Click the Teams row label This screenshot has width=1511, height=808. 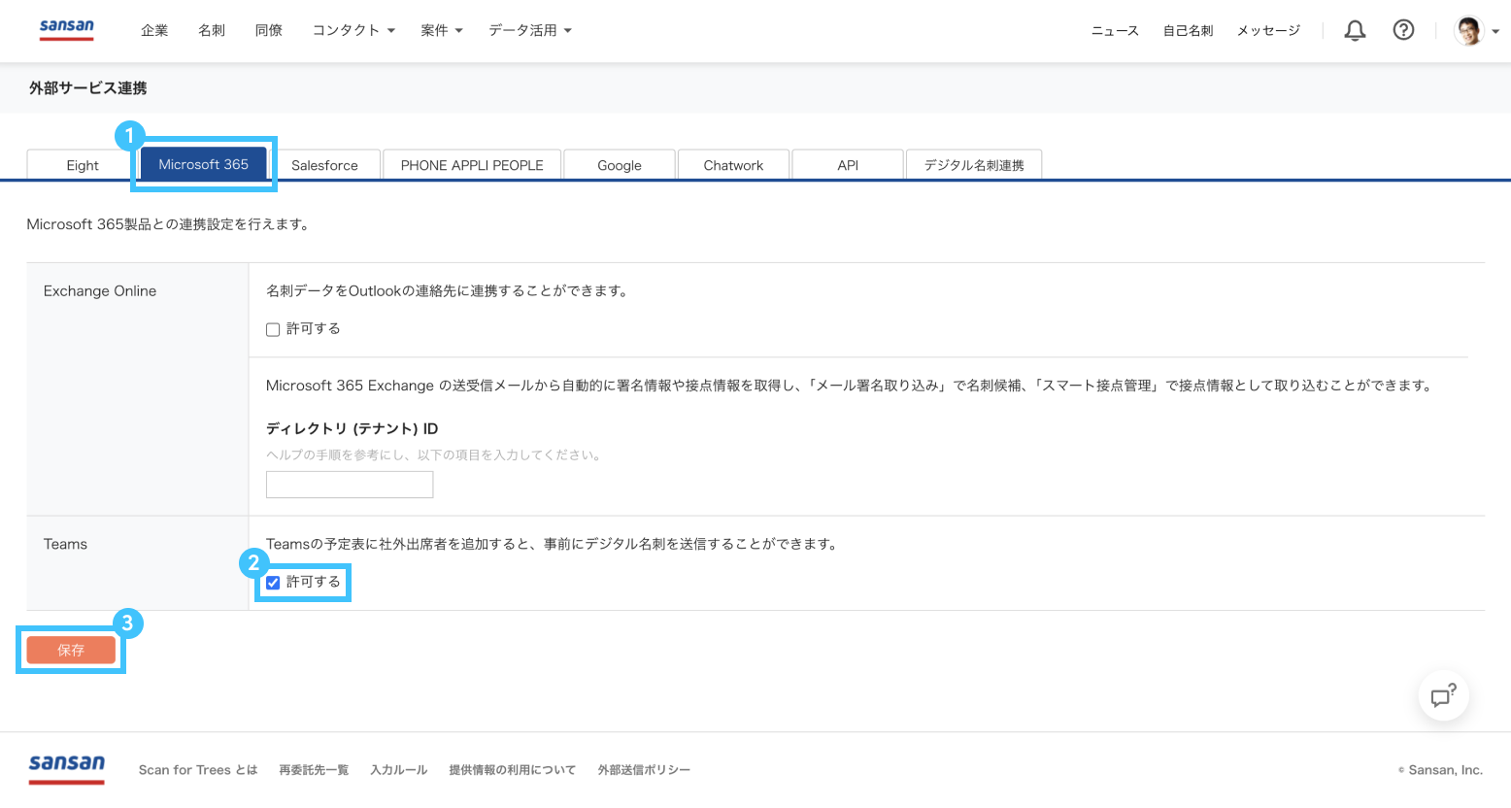click(65, 544)
